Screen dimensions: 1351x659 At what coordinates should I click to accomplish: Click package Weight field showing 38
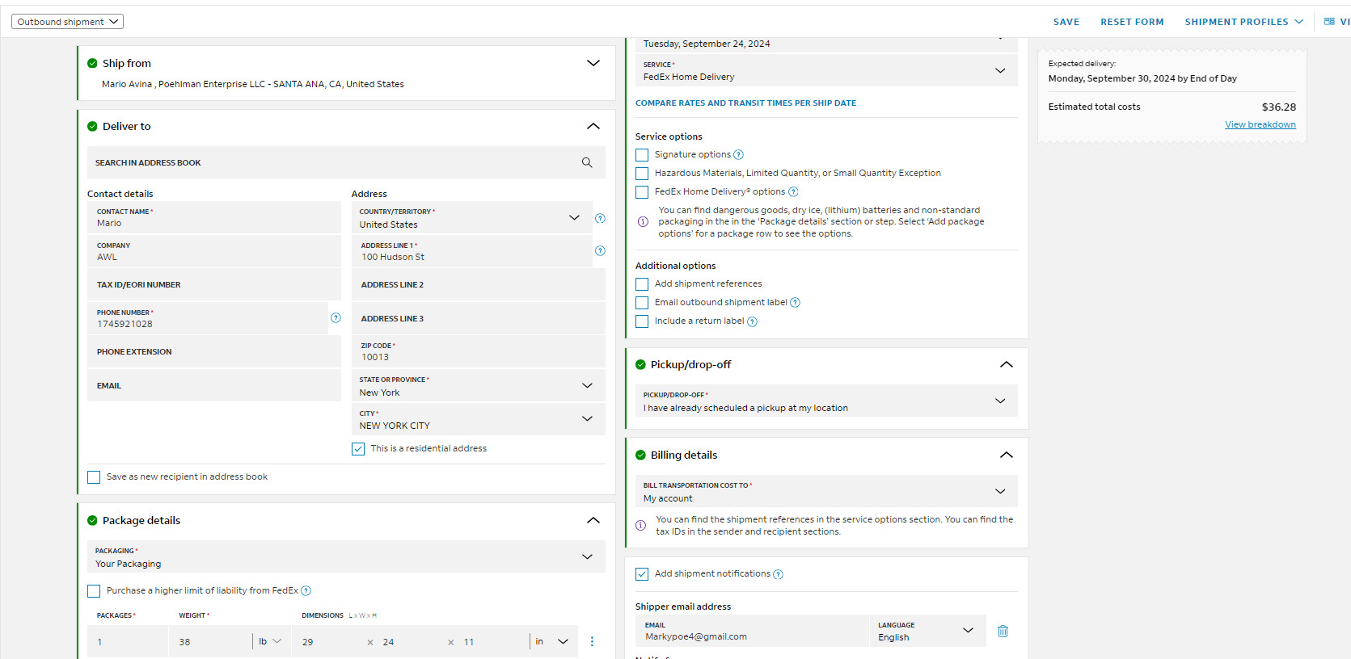click(x=212, y=641)
